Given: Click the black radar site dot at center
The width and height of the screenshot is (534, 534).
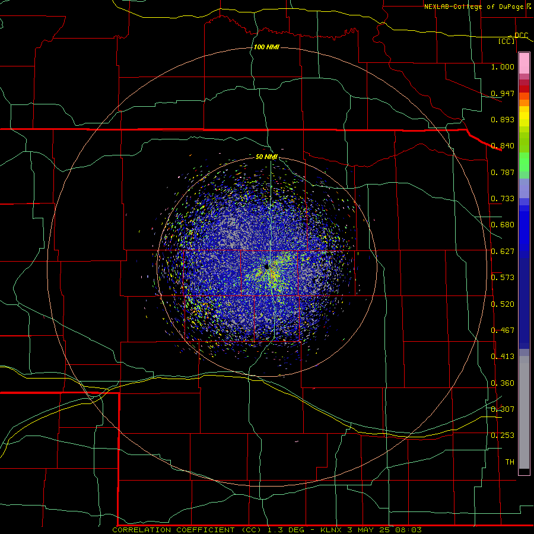Looking at the screenshot, I should pyautogui.click(x=266, y=266).
